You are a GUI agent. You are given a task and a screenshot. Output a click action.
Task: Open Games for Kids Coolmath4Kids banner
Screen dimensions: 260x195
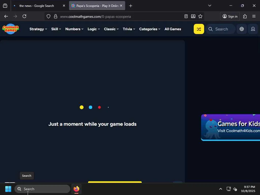click(x=231, y=127)
